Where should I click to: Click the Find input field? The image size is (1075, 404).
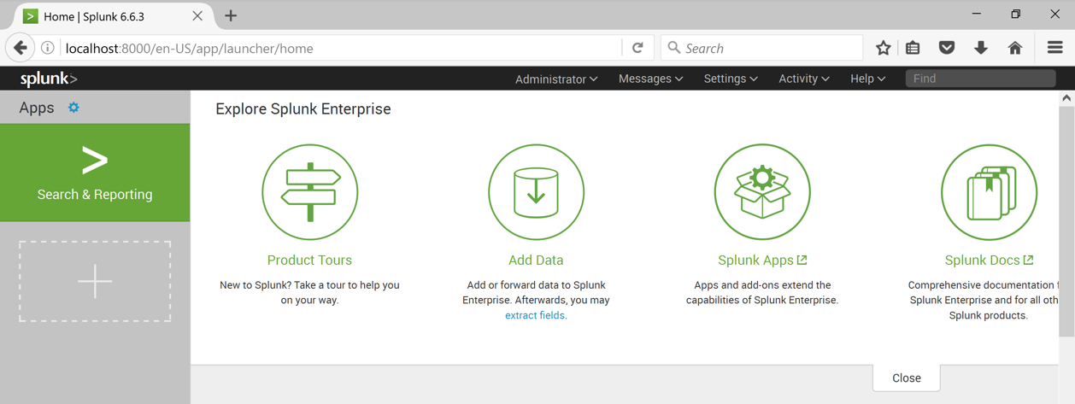[x=980, y=79]
